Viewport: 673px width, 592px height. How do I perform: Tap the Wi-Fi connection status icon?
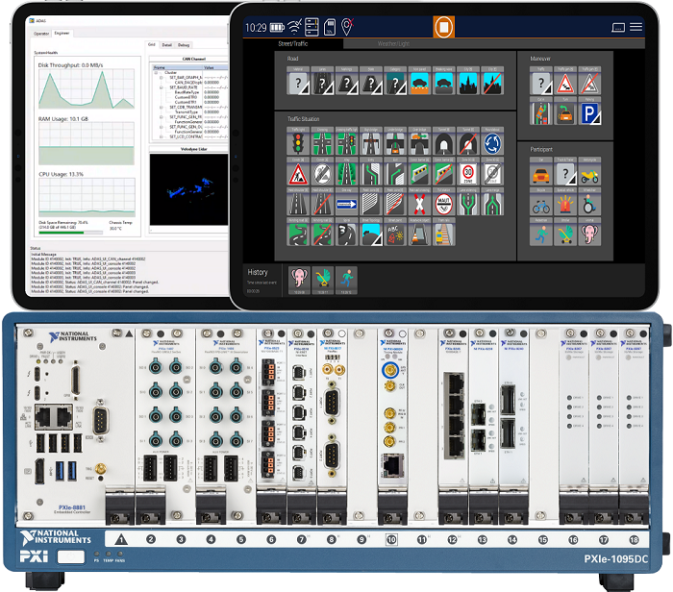point(294,27)
